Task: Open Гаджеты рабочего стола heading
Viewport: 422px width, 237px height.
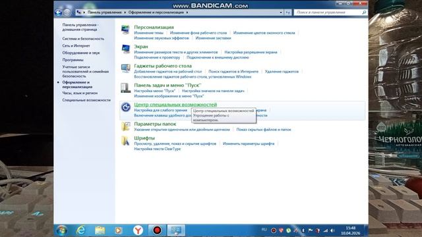Action: [163, 66]
